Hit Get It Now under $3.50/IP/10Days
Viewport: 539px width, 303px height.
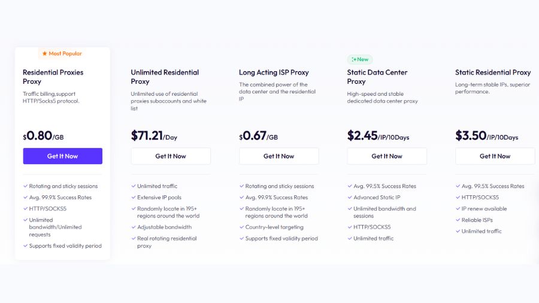[495, 156]
